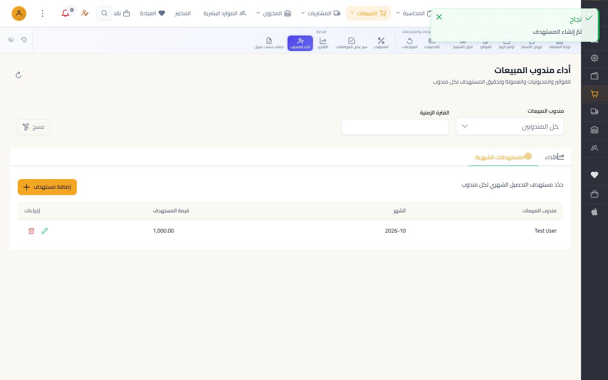Click the user edit pencil icon

point(85,14)
